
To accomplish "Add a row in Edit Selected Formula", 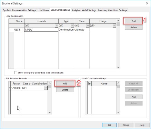I will [x=65, y=83].
